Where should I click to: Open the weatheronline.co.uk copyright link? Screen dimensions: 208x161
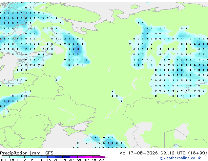click(x=180, y=158)
